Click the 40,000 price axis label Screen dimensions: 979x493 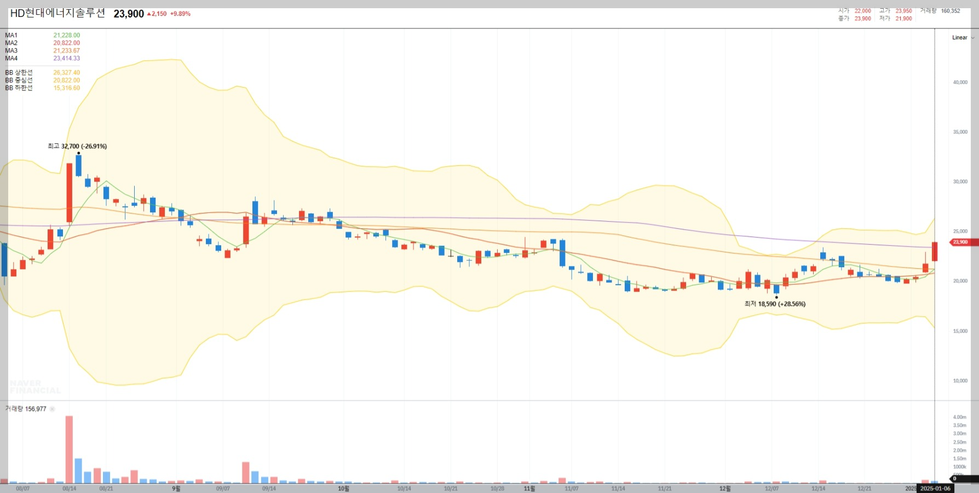coord(960,83)
